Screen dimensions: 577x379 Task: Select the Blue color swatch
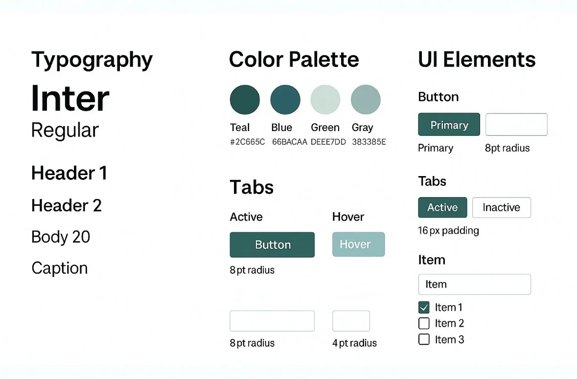pos(285,100)
